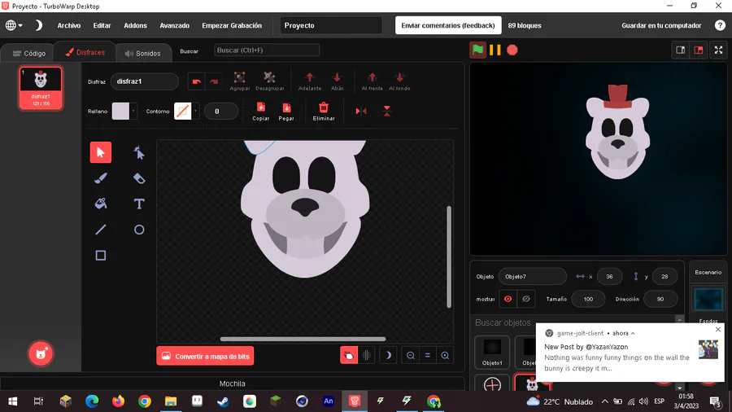Zoom out the paint canvas
732x412 pixels.
click(x=411, y=356)
